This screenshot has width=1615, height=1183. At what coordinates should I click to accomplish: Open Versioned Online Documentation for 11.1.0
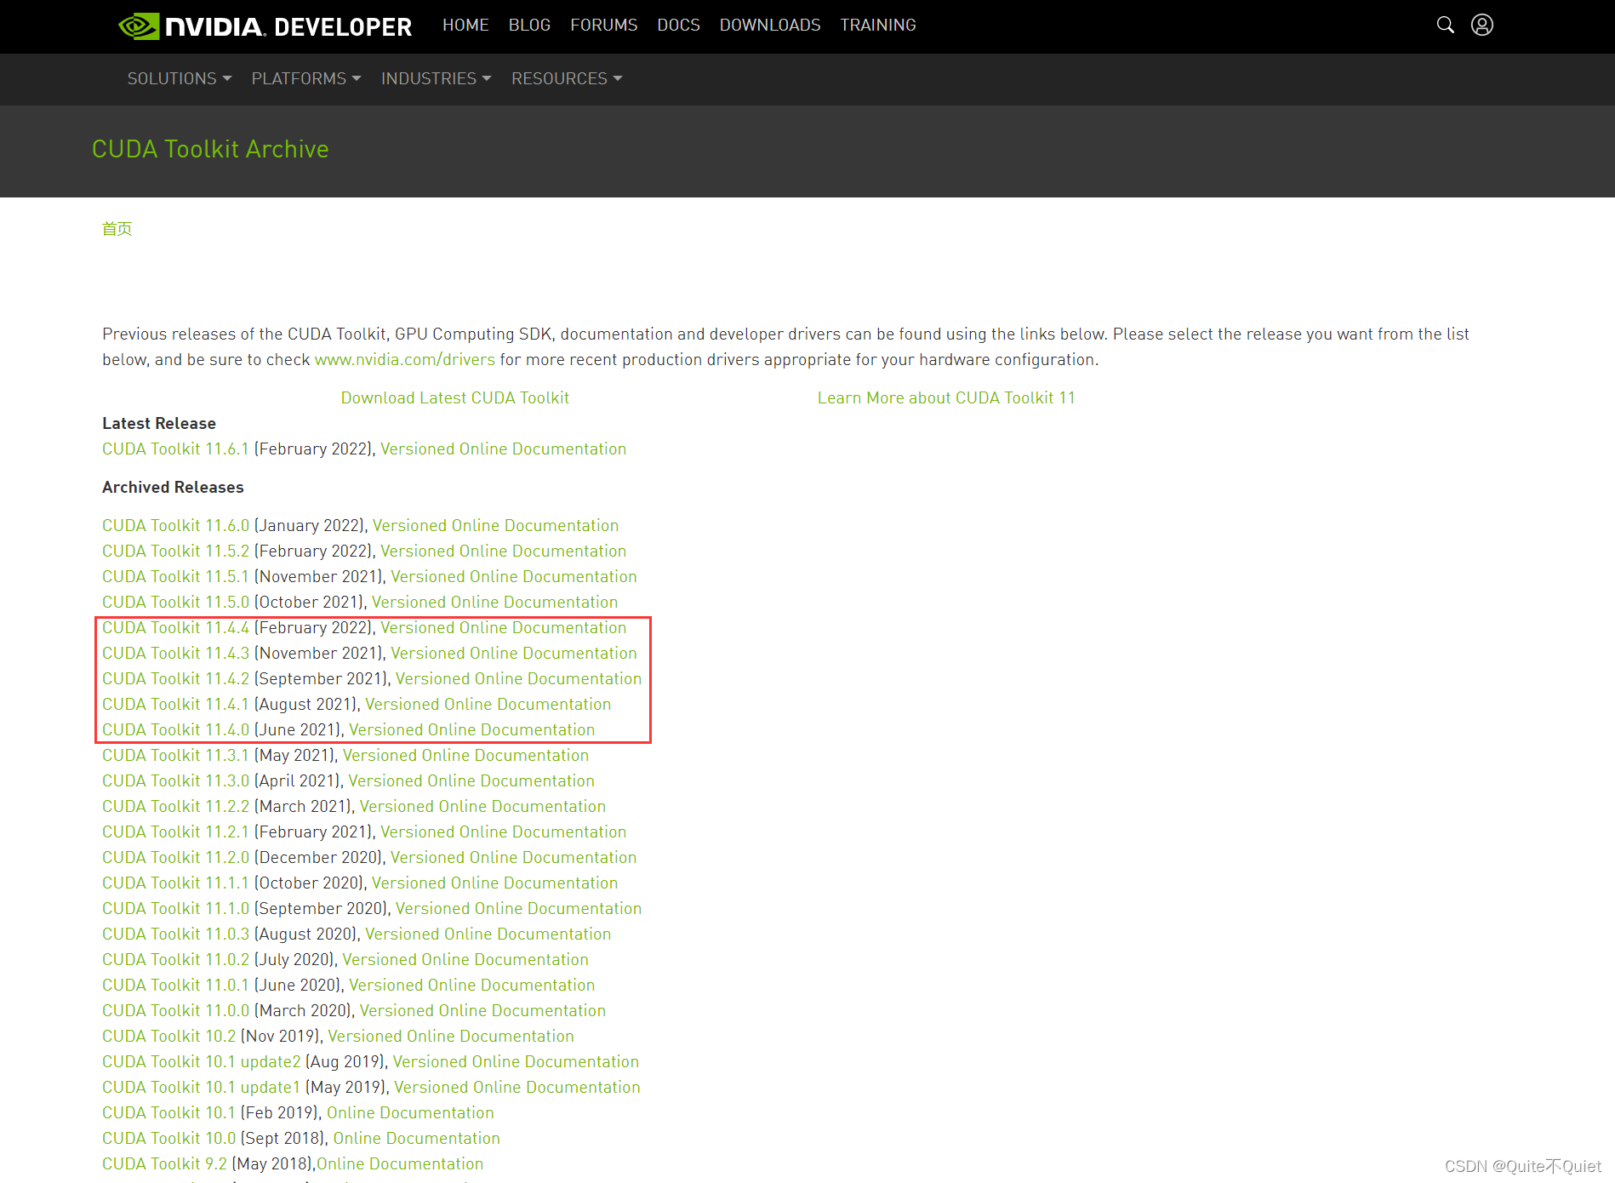[519, 909]
